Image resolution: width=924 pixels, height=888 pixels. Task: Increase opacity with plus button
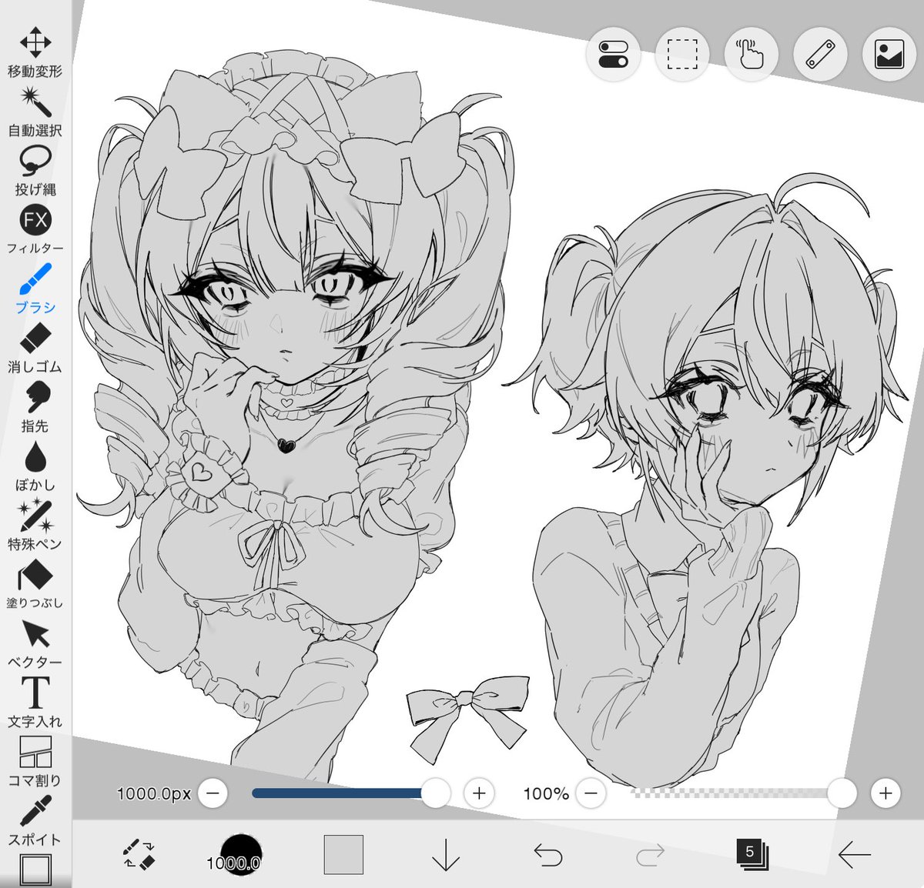pyautogui.click(x=885, y=793)
